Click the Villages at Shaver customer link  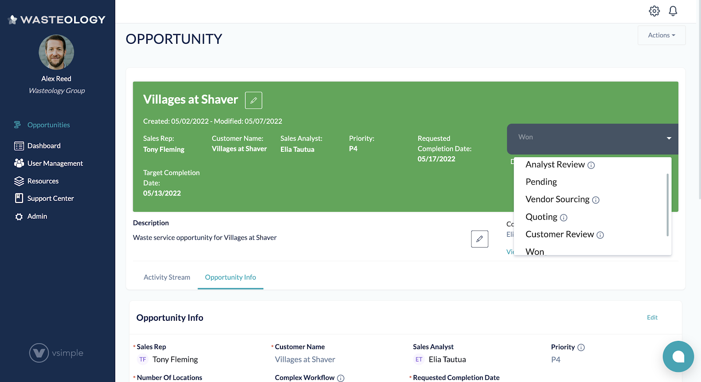305,360
